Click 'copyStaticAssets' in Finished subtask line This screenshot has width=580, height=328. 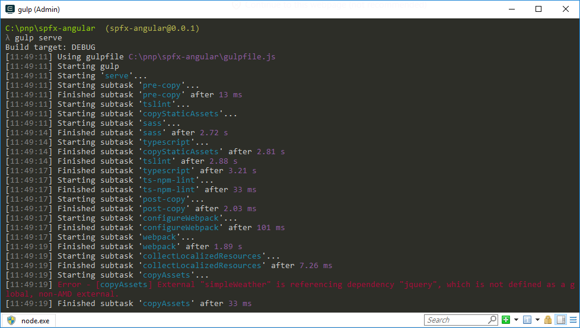181,152
